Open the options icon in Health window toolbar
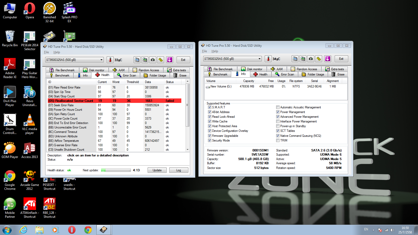 tap(161, 60)
